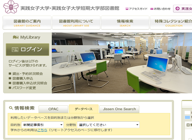The width and height of the screenshot is (192, 140).
Task: Open the 目的別 dropdown showing 新聞記事索引
Action: 43,125
